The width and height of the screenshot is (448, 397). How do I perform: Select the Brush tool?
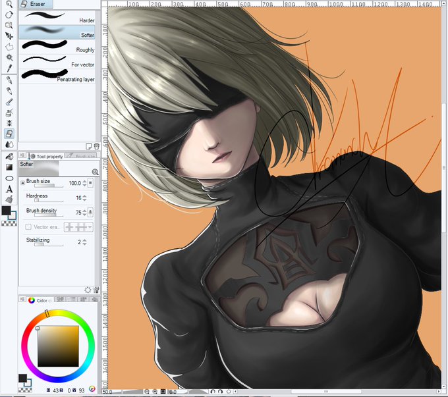coord(9,101)
